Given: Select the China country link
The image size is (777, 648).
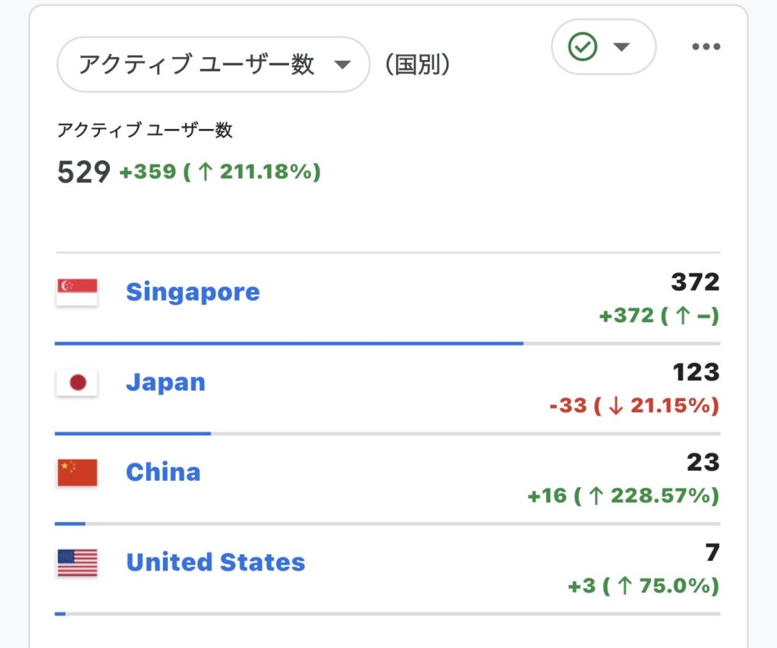Looking at the screenshot, I should pyautogui.click(x=163, y=472).
